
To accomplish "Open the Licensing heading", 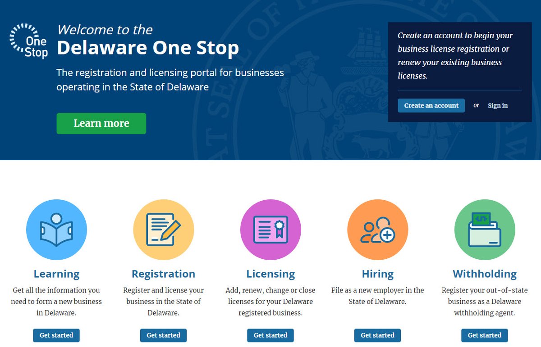I will [270, 274].
